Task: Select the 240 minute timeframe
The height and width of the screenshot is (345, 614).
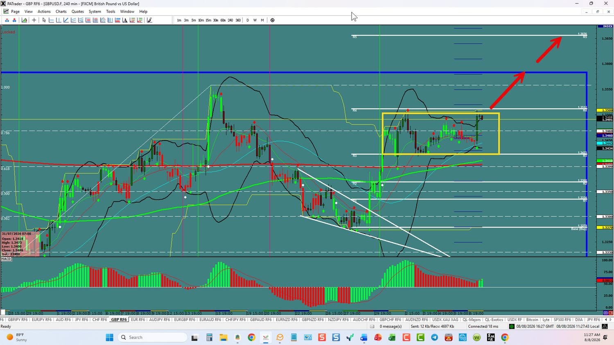Action: (x=230, y=20)
